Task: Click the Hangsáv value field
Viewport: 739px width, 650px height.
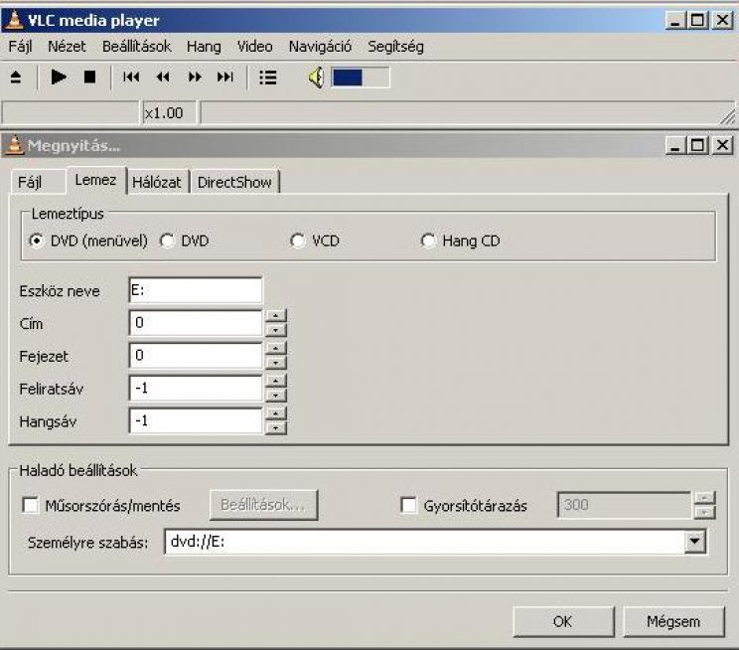Action: 196,420
